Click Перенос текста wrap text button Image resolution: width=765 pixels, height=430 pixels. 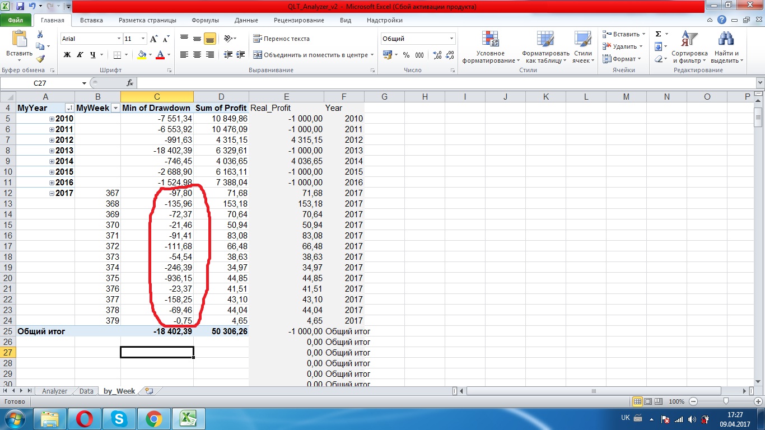[281, 39]
